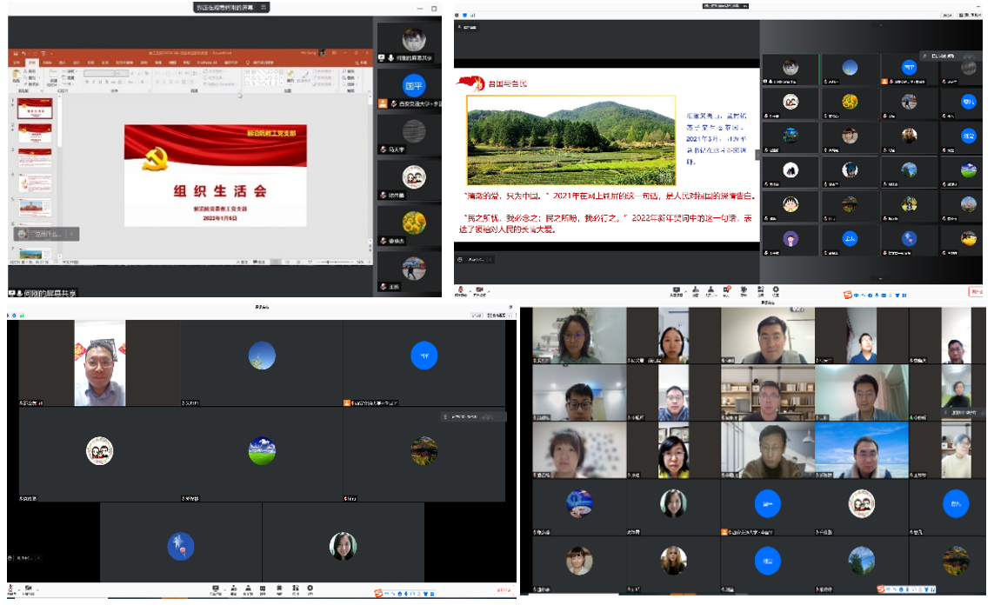Open Invite icon in the tea field meeting toolbar
Screen dimensions: 994x605
coord(696,290)
